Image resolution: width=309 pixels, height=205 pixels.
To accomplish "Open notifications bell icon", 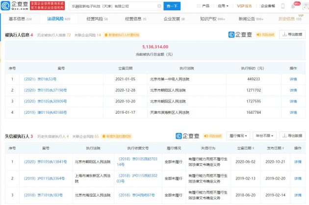I will pyautogui.click(x=293, y=6).
